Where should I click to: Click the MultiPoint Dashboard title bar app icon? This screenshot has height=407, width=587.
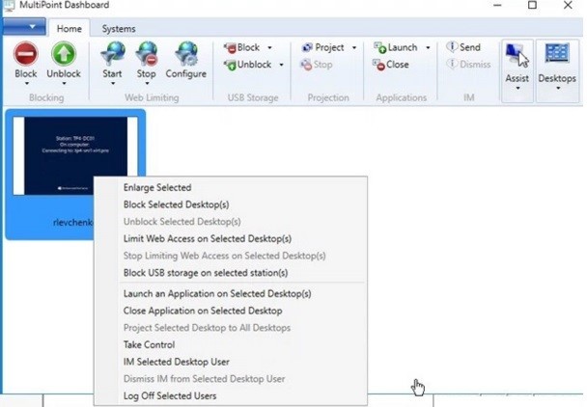tap(9, 5)
